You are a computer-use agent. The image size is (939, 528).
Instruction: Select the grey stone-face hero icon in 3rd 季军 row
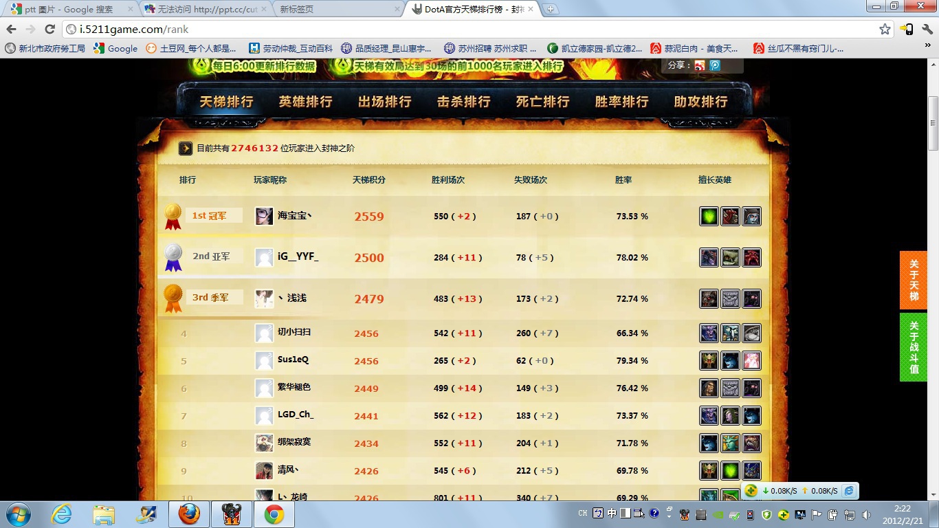click(731, 299)
